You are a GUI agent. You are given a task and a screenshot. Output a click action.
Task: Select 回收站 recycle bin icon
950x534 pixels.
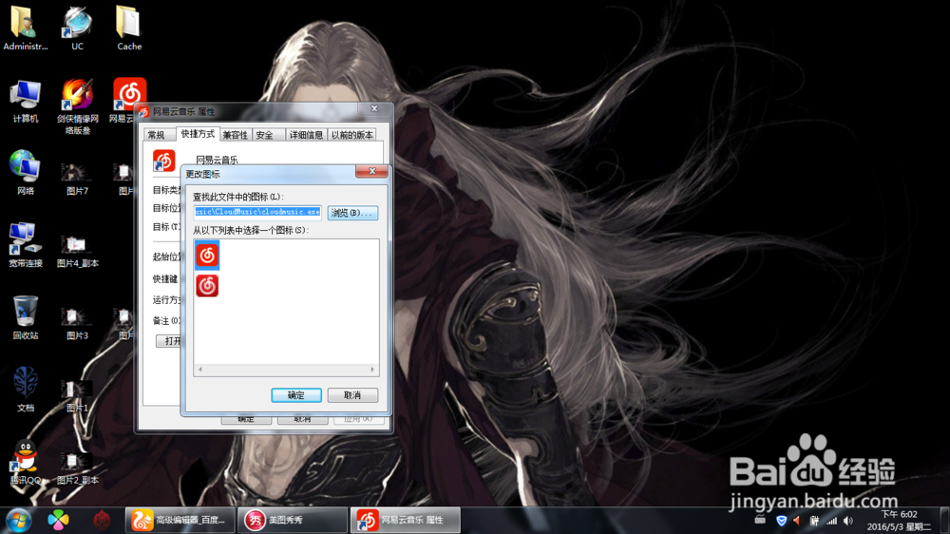point(26,317)
